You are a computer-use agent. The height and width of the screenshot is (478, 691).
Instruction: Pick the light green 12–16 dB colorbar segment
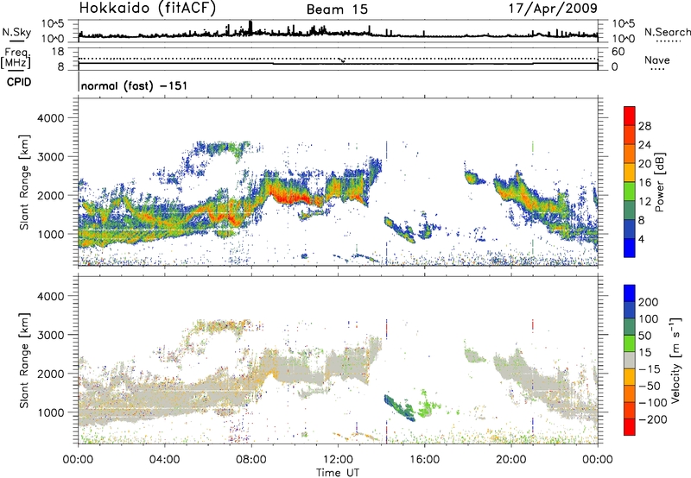(x=630, y=192)
